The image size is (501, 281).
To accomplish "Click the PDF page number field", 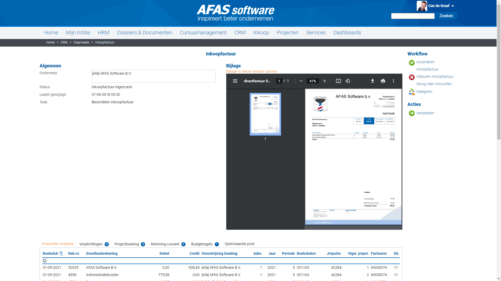I will (279, 81).
